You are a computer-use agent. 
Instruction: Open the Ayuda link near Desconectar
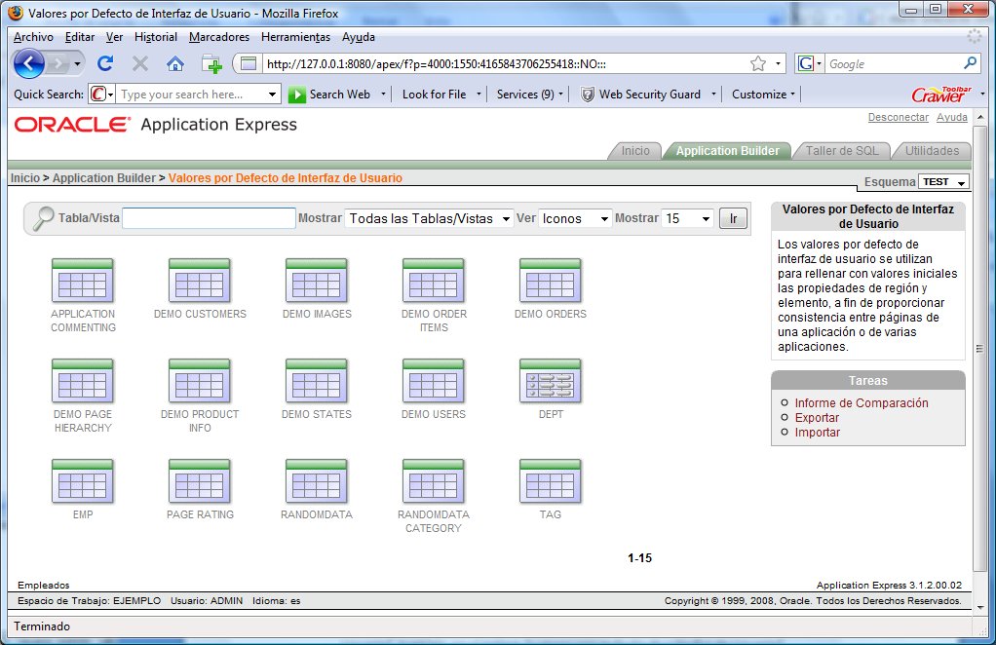point(951,118)
